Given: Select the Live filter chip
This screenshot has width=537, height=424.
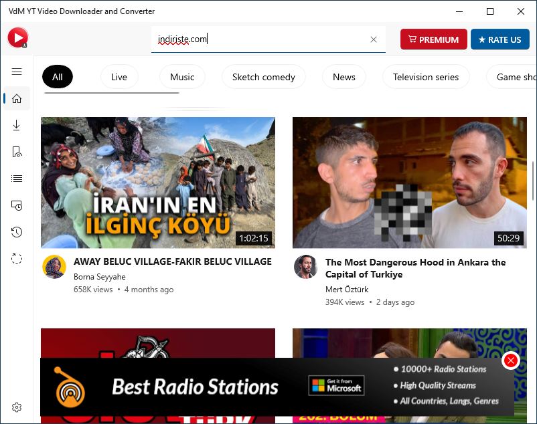Looking at the screenshot, I should point(119,77).
